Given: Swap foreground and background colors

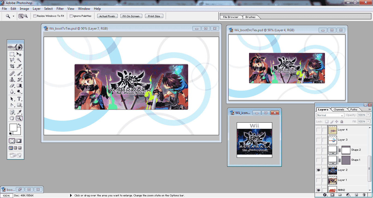Looking at the screenshot, I should point(19,125).
